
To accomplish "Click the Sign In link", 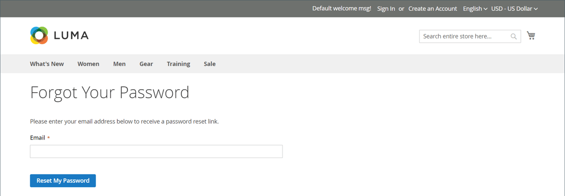I will pyautogui.click(x=386, y=8).
